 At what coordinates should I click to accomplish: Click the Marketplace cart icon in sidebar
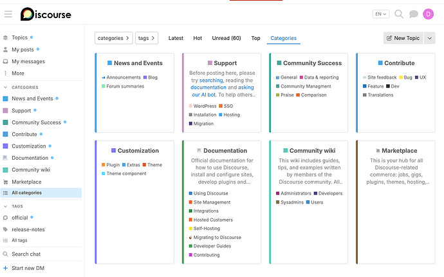pos(5,182)
